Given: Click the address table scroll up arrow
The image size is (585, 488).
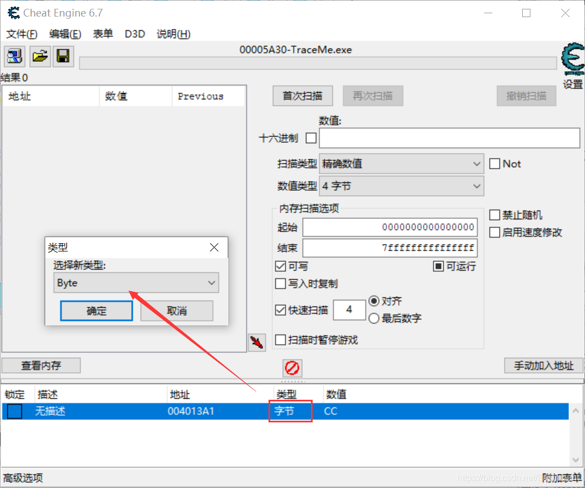Looking at the screenshot, I should tap(576, 411).
